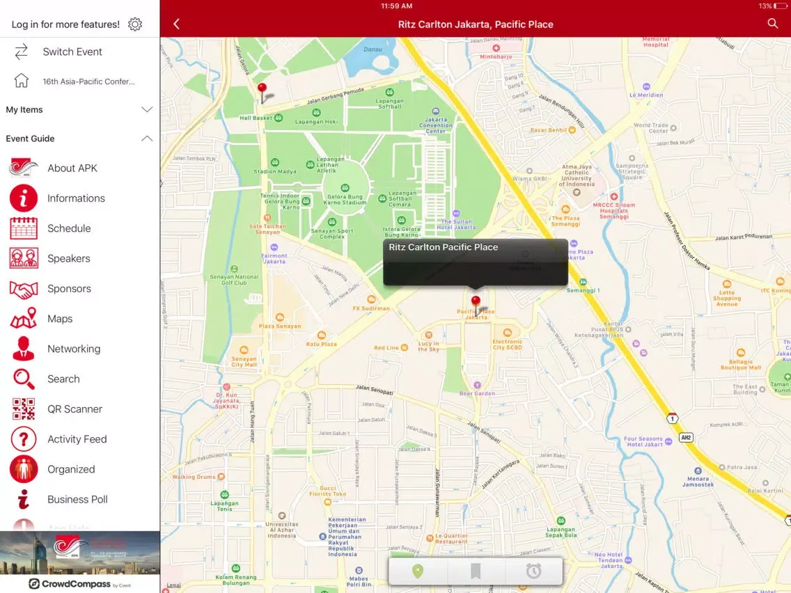The width and height of the screenshot is (791, 593).
Task: Tap the clock icon in map toolbar
Action: point(534,571)
